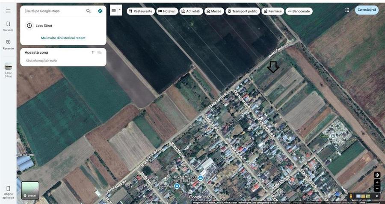Focus the Caută pe Google Maps search box
This screenshot has width=385, height=204.
tap(54, 11)
